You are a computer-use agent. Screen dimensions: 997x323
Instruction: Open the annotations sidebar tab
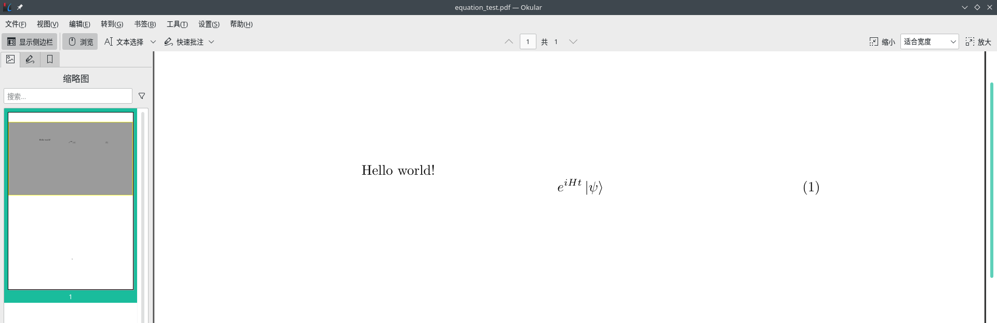30,60
